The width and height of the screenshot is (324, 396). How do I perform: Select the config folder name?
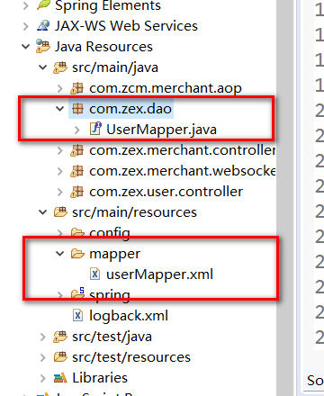click(110, 233)
